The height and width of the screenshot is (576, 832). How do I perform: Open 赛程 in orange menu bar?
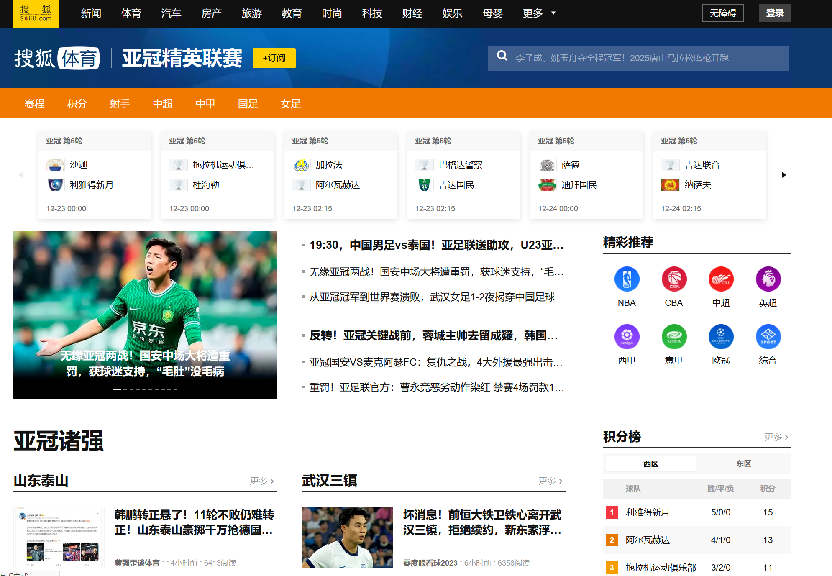tap(34, 103)
